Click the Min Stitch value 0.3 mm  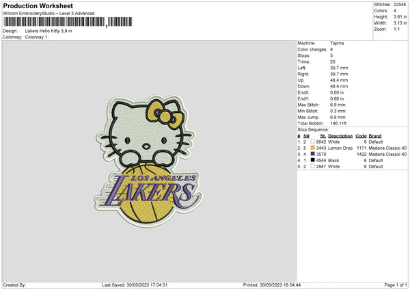tap(338, 111)
